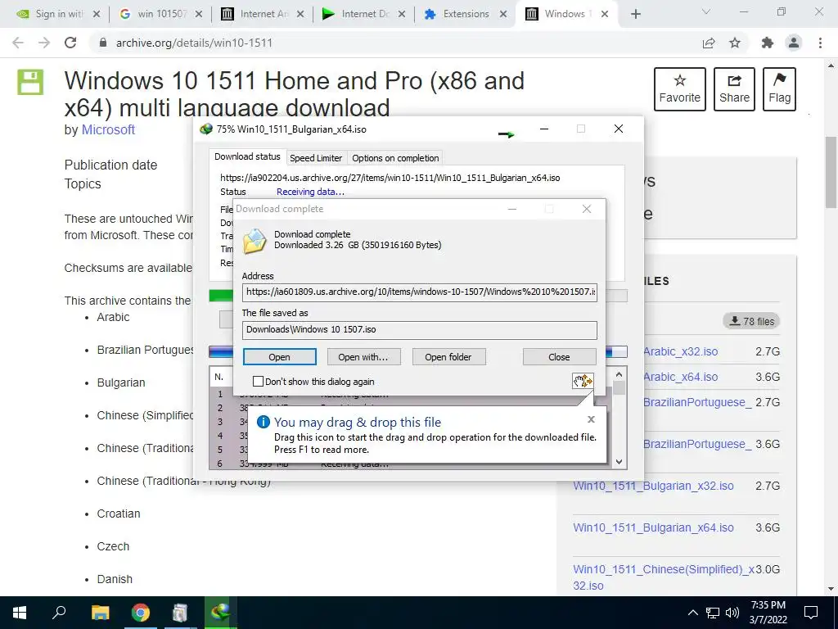
Task: Open the notification center
Action: tap(811, 613)
